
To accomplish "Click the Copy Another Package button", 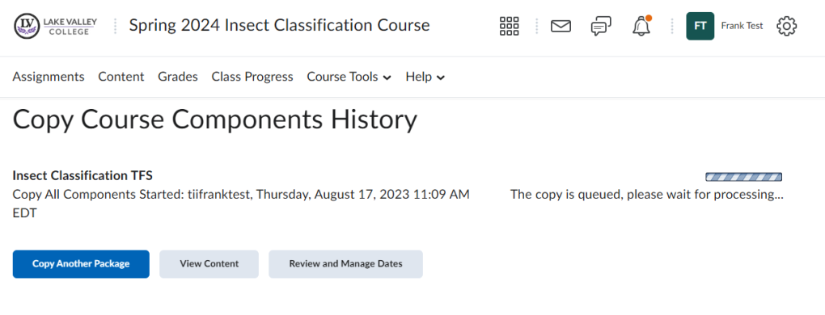I will tap(81, 263).
